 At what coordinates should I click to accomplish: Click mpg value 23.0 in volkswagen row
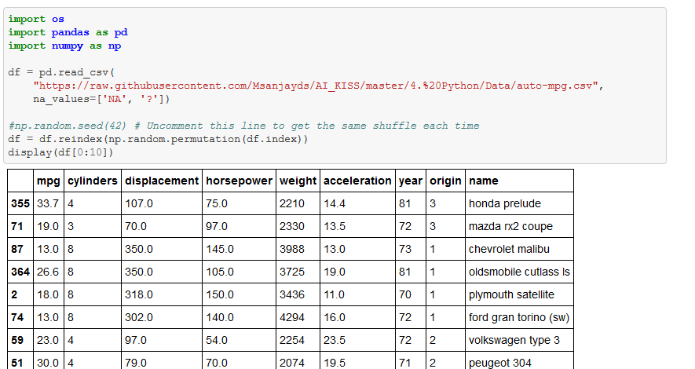(49, 340)
